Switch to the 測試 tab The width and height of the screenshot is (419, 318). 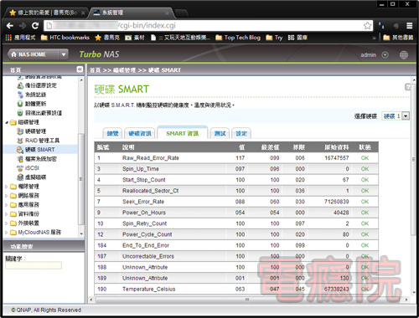tap(220, 134)
